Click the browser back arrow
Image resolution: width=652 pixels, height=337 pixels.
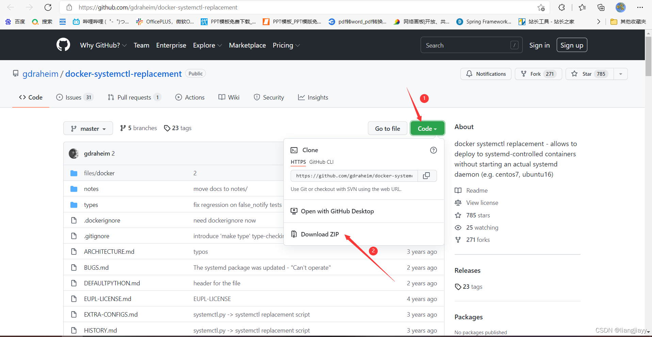tap(11, 7)
